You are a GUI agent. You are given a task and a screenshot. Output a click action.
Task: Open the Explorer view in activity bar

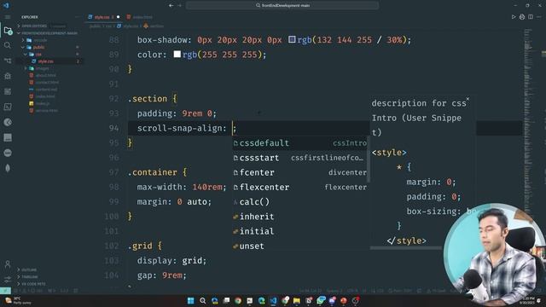(x=8, y=31)
